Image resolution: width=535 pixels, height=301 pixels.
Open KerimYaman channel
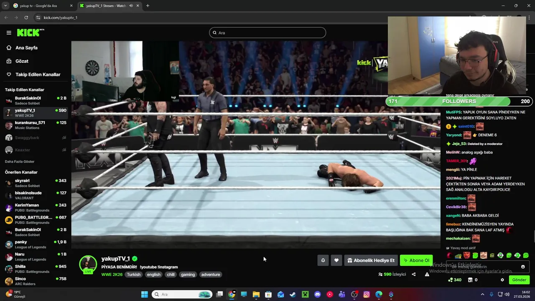[x=36, y=207]
